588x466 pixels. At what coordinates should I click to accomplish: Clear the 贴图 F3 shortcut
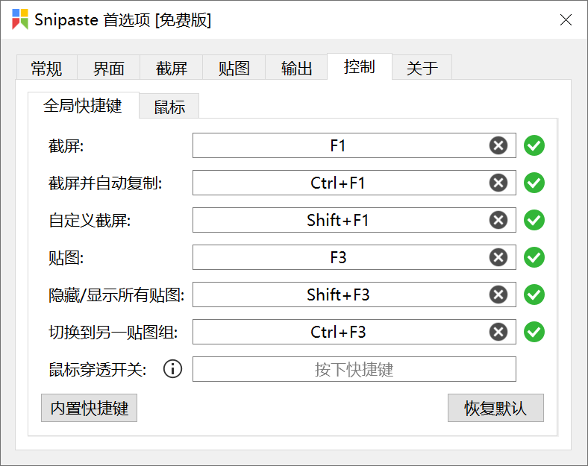[498, 257]
